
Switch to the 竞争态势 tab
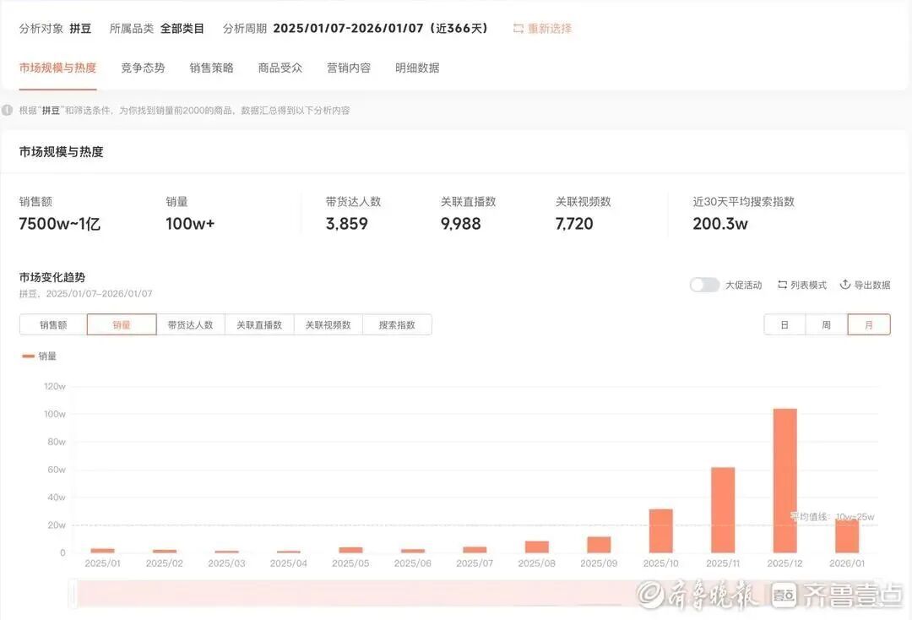coord(143,68)
